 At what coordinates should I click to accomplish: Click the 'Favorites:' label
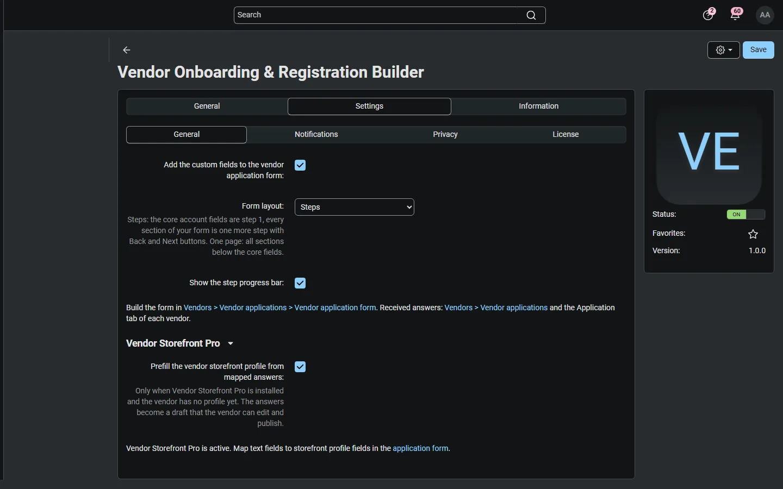click(669, 234)
